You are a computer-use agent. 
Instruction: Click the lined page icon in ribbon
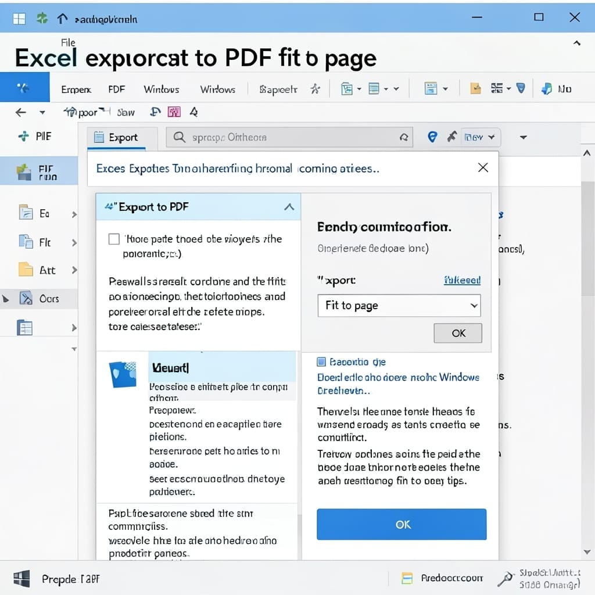(374, 89)
